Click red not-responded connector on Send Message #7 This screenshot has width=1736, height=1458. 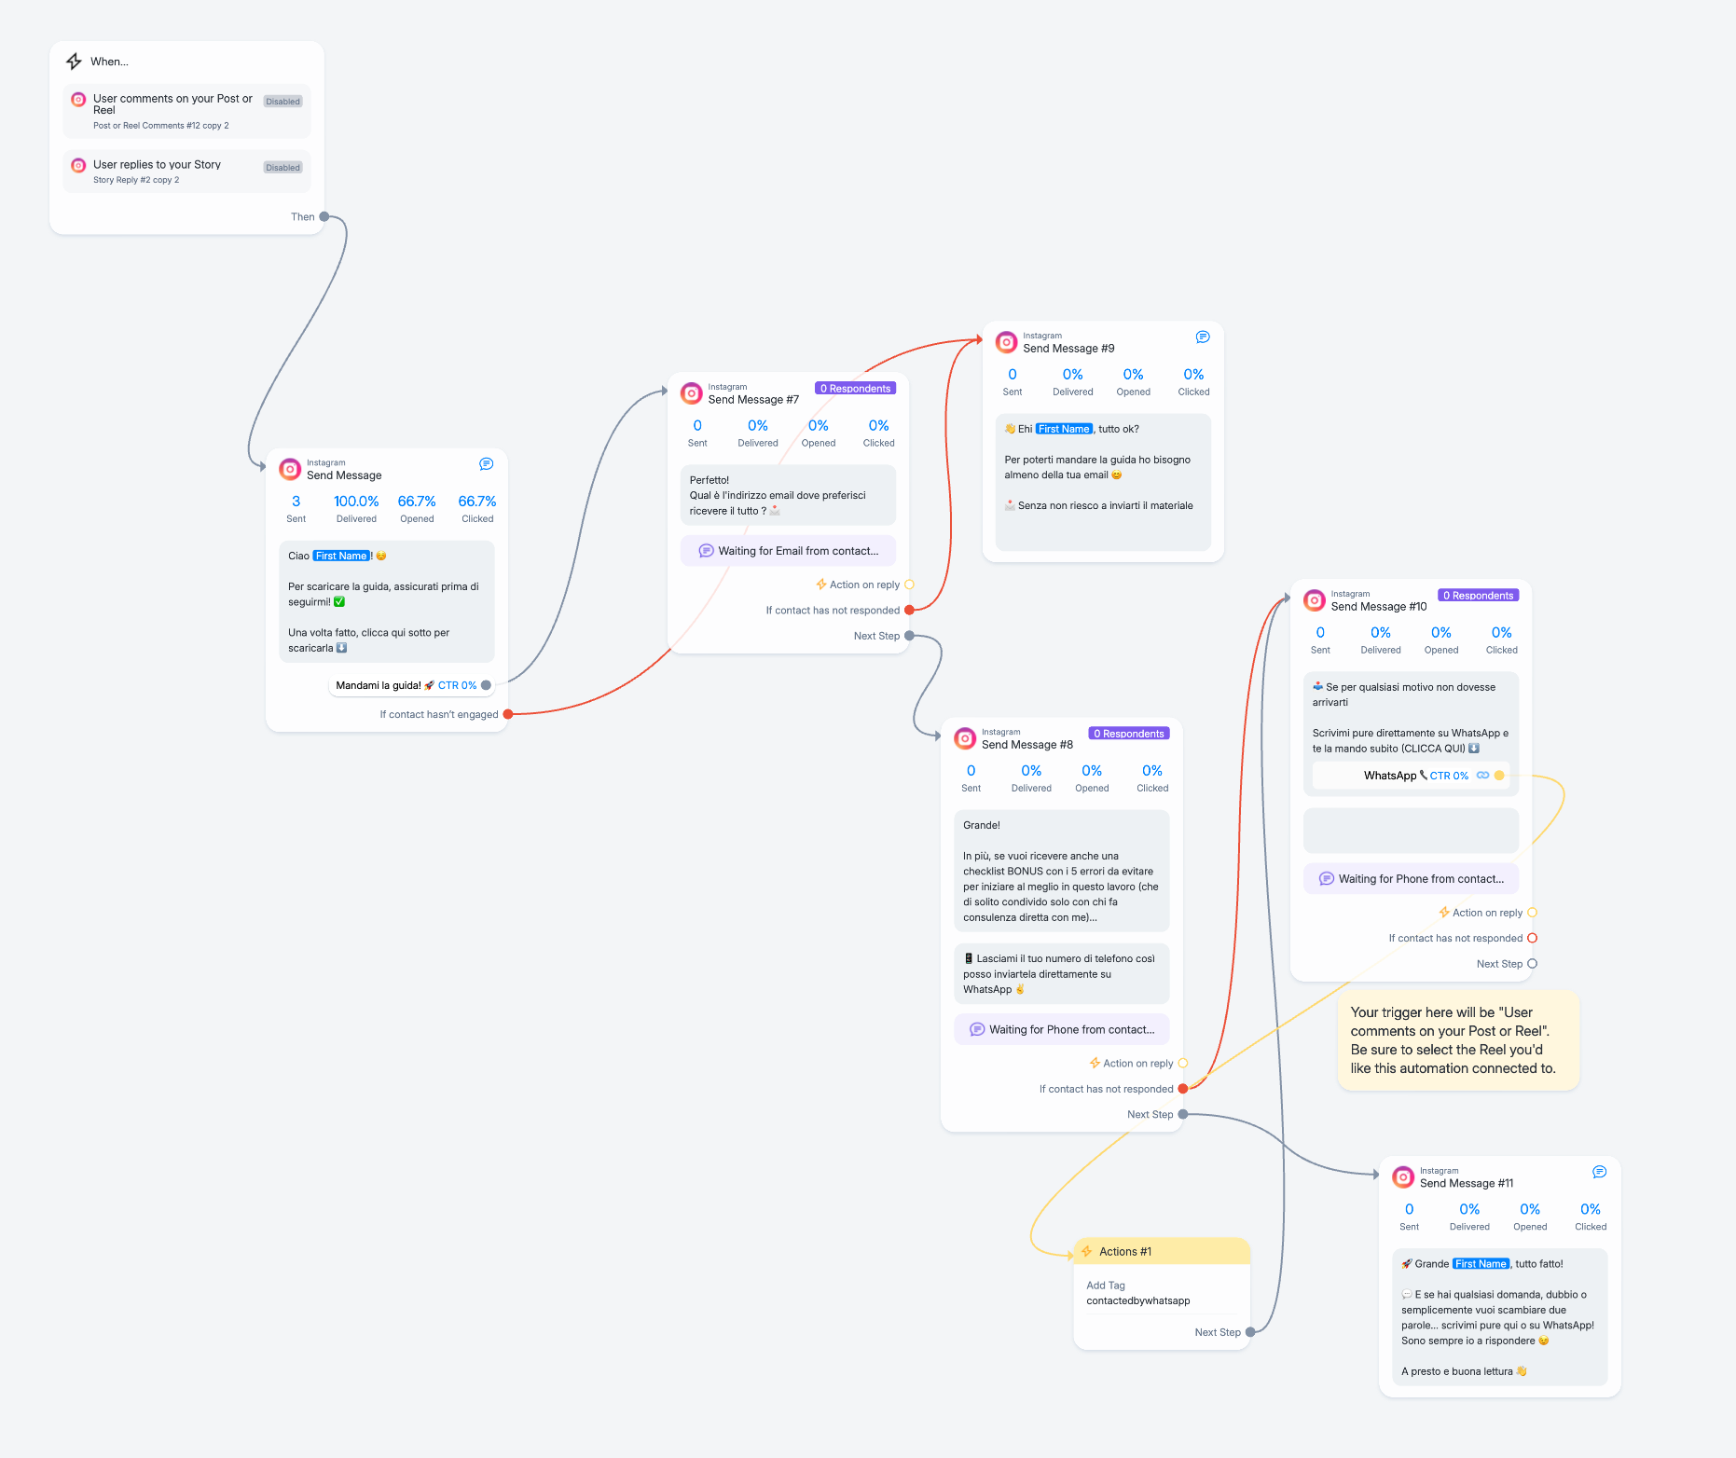pyautogui.click(x=909, y=611)
